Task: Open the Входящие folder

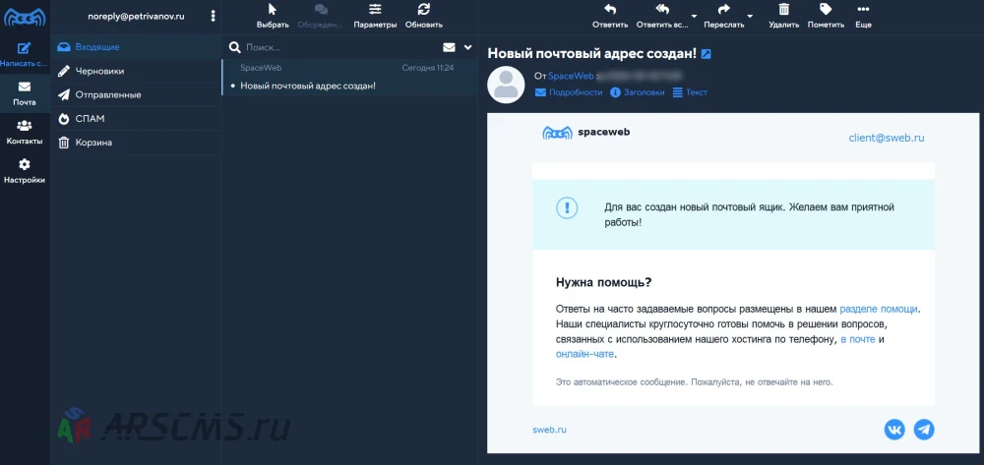Action: tap(136, 47)
